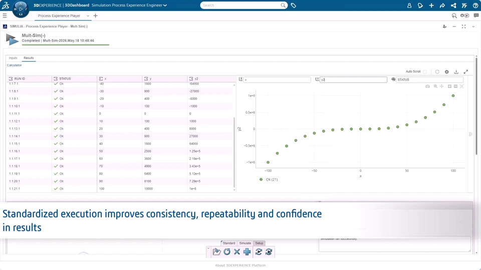Open the notifications bell icon
Screen dimensions: 481x270
point(420,5)
